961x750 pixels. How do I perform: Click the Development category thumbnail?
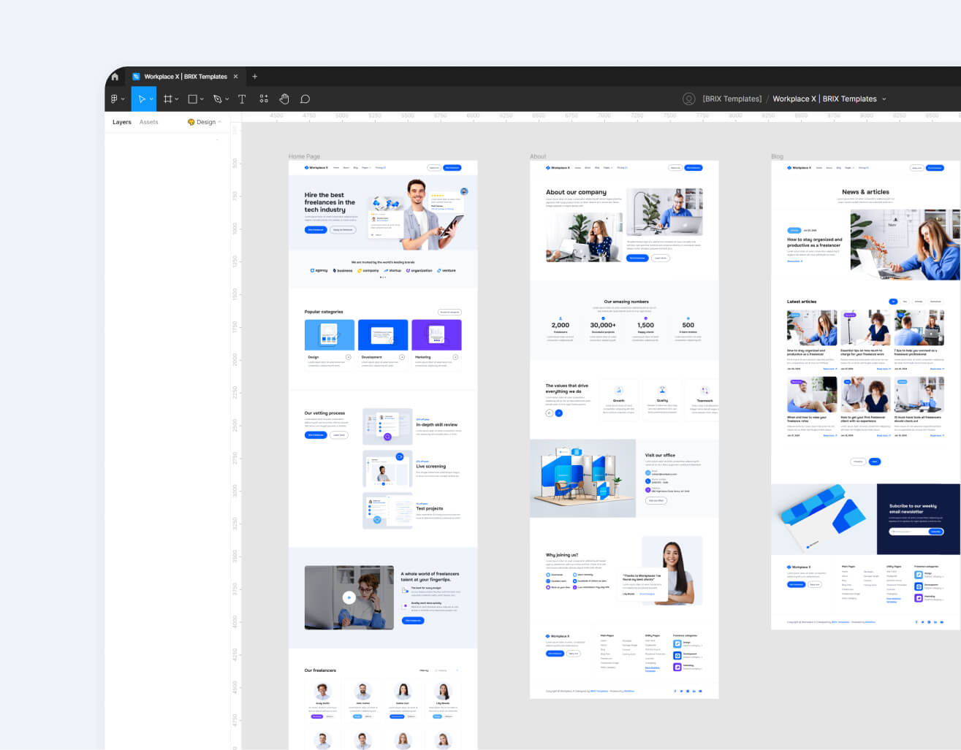(383, 335)
